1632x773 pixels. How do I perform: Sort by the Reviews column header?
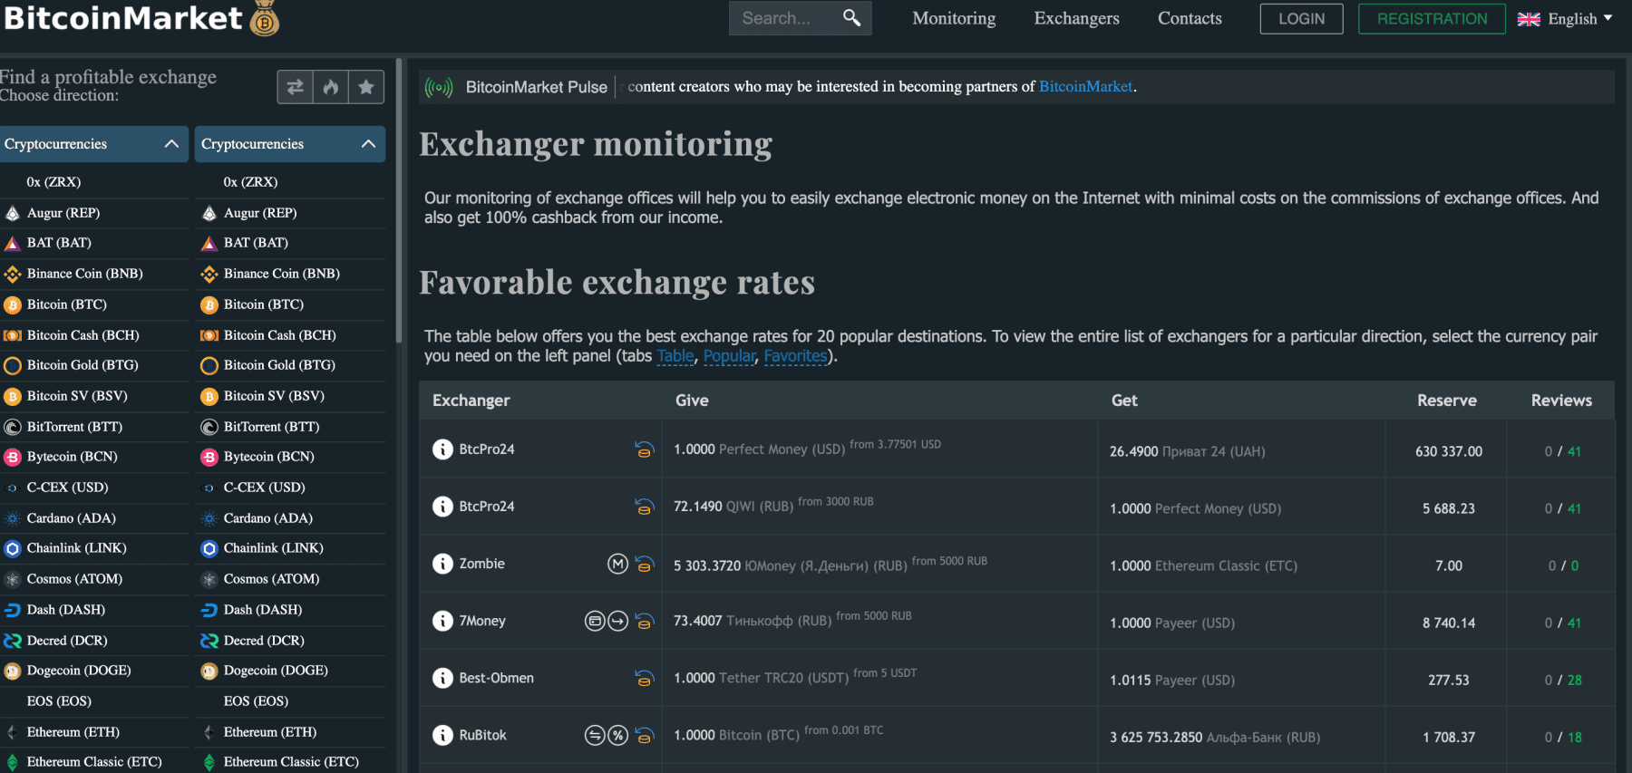(x=1561, y=401)
